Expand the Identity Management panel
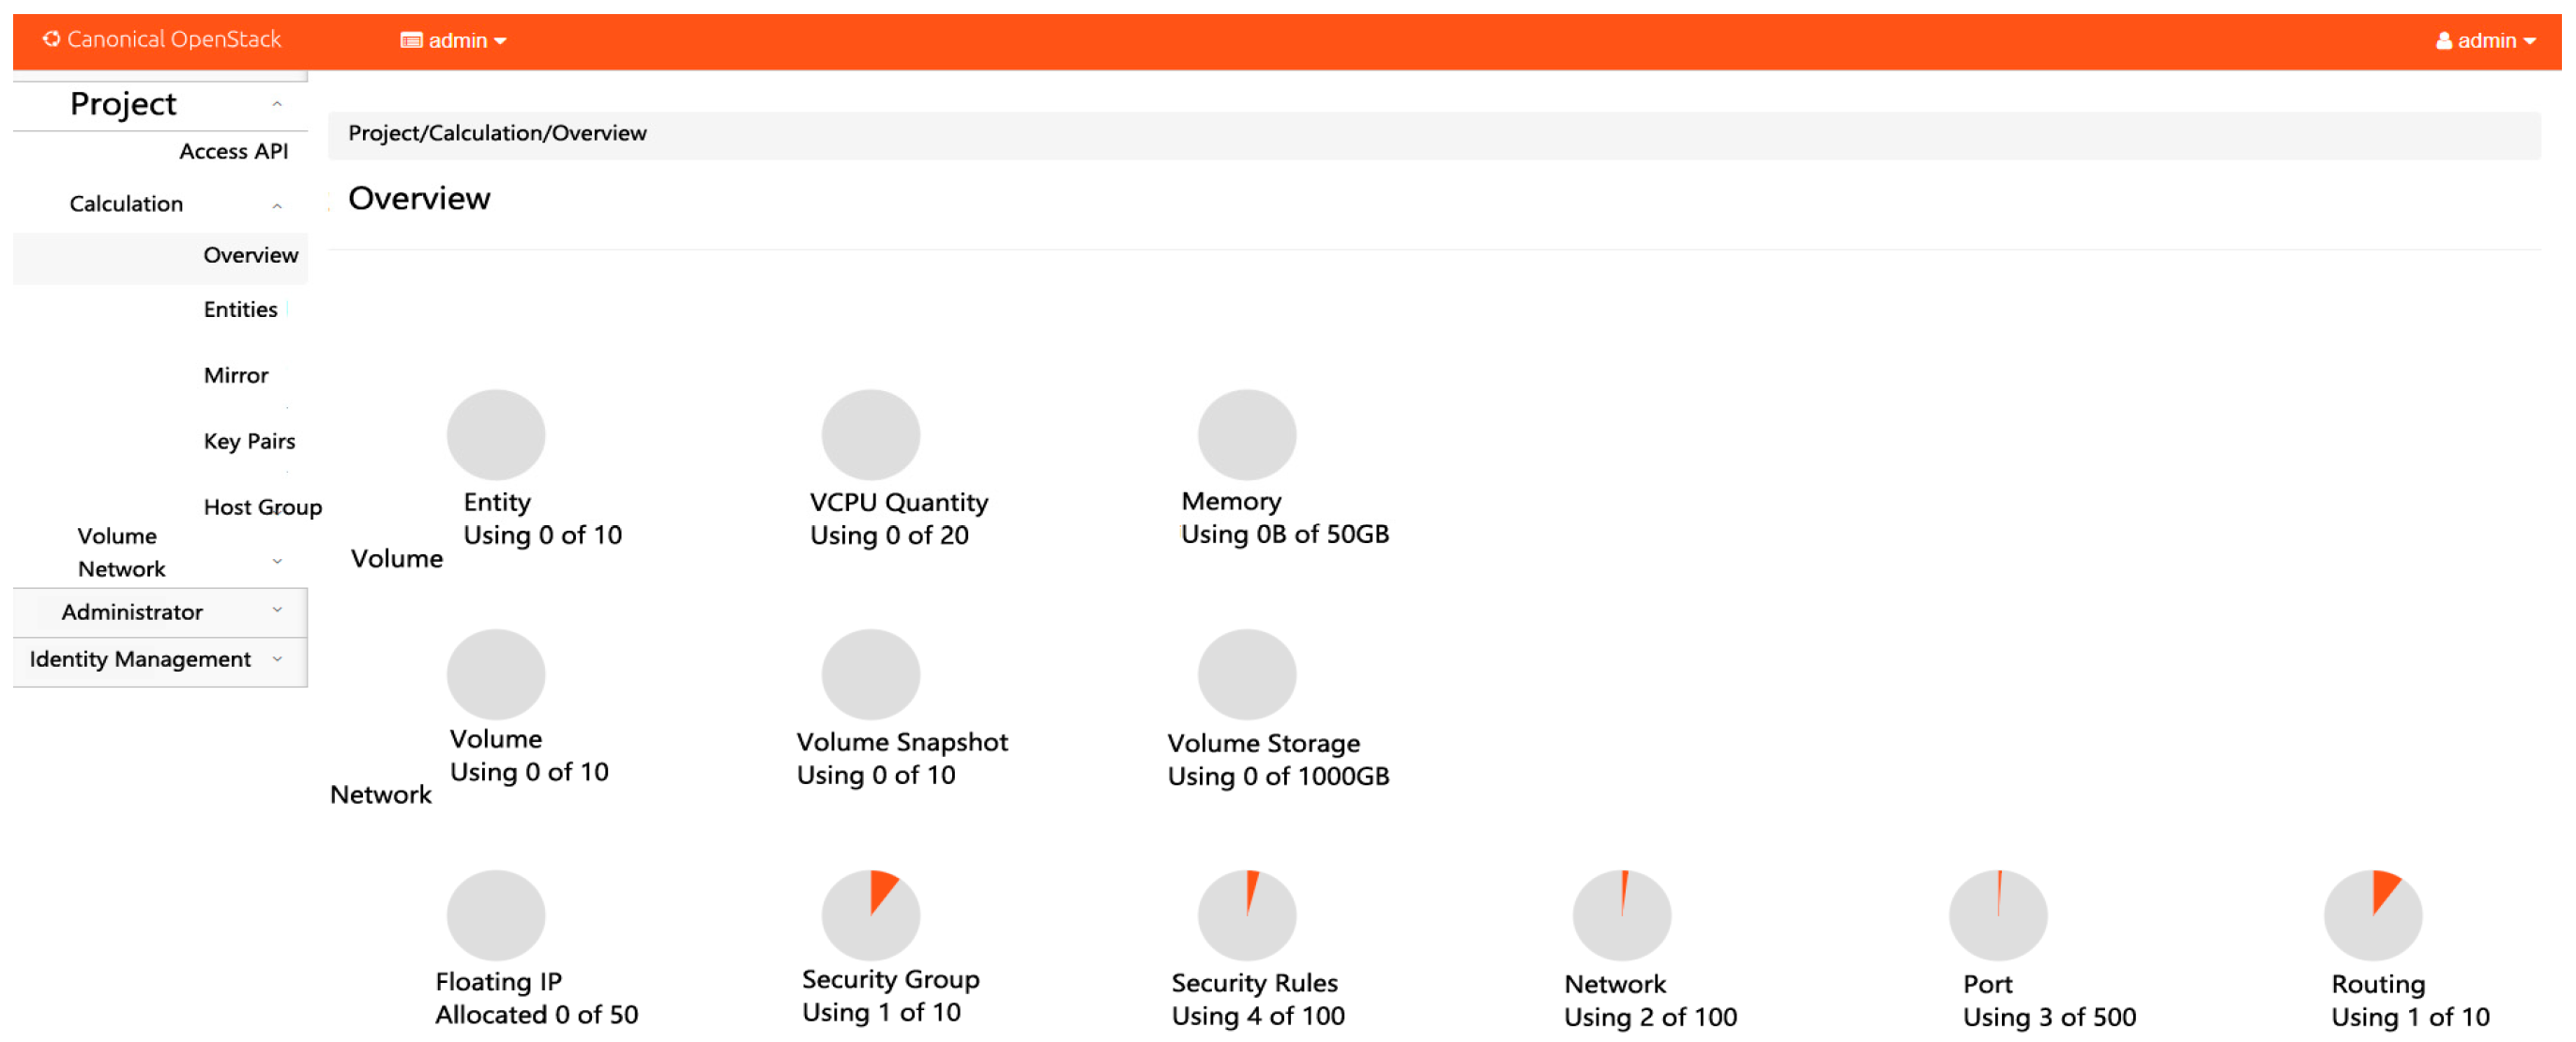Viewport: 2576px width, 1042px height. pyautogui.click(x=277, y=658)
